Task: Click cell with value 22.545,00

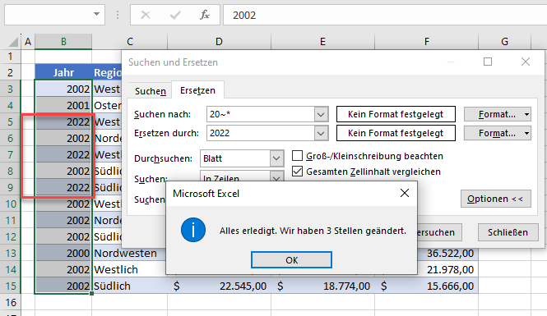Action: (219, 286)
